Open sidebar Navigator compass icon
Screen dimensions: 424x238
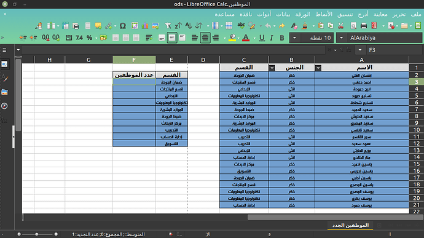pos(4,106)
